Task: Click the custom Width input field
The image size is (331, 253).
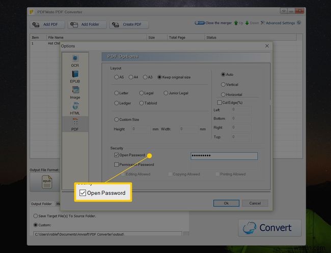Action: 189,129
